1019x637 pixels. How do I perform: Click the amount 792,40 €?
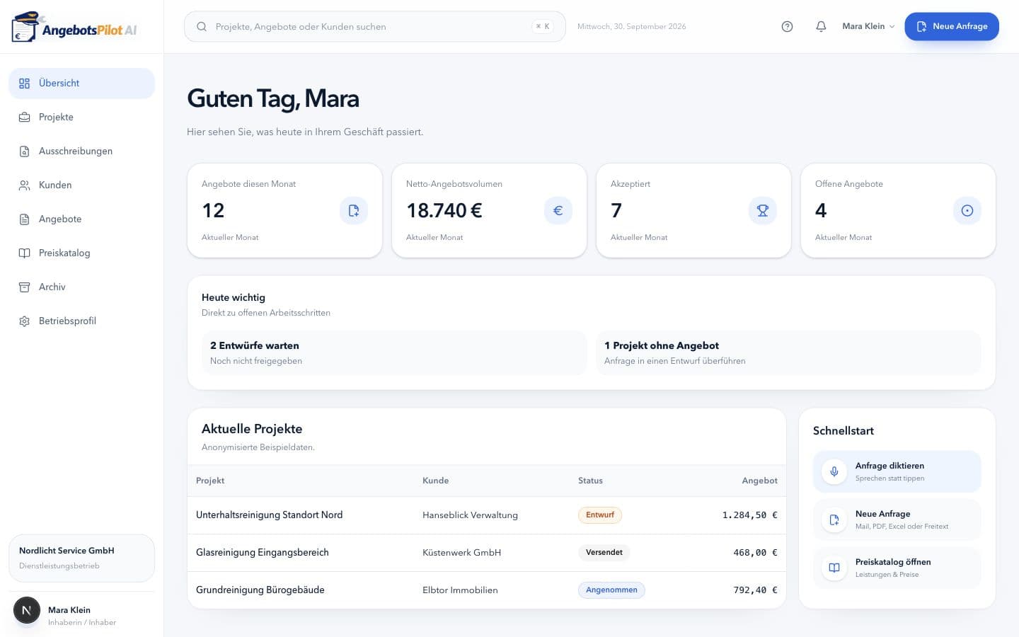pos(755,590)
